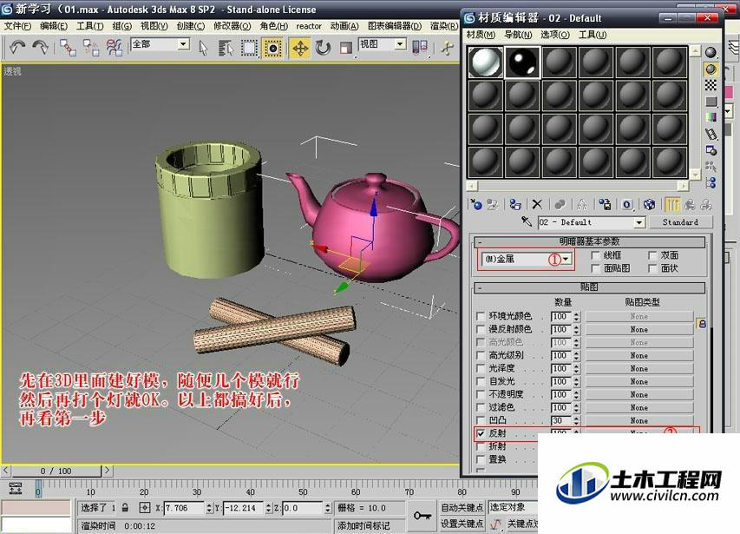The width and height of the screenshot is (740, 534).
Task: Click the time slider at 0 / 100
Action: 56,471
